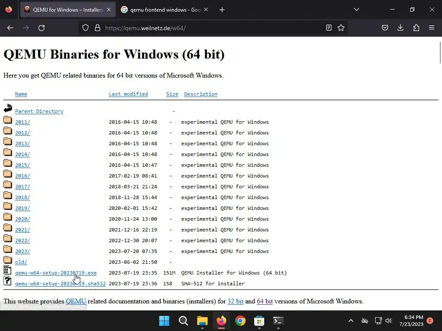Screen dimensions: 442x331
Task: Click the browser Back arrow
Action: pos(10,28)
